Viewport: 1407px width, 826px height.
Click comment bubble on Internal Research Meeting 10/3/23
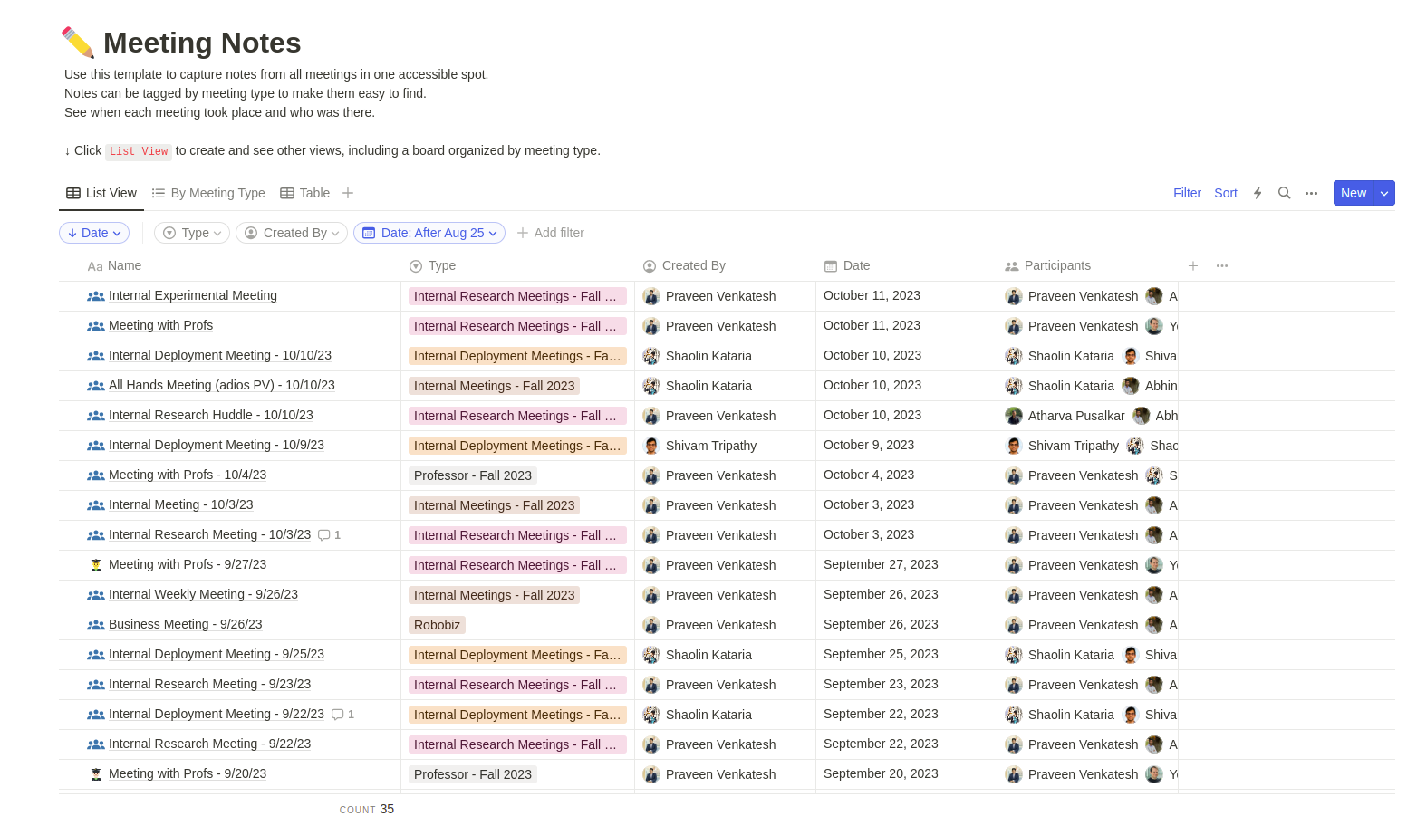[324, 535]
